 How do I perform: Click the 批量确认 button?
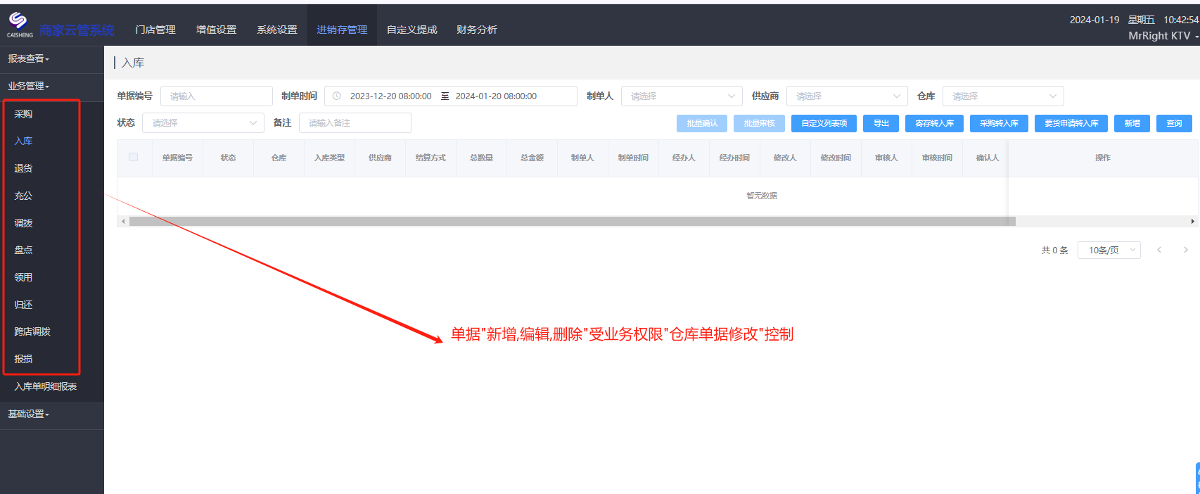pyautogui.click(x=702, y=123)
